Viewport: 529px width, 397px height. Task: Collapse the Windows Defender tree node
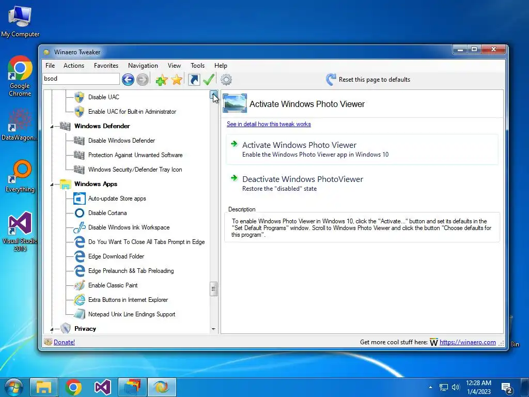(52, 127)
